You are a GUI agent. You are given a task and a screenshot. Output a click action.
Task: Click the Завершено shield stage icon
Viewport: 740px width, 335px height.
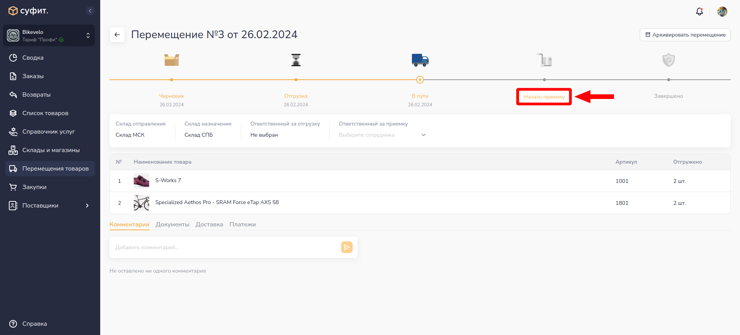pyautogui.click(x=669, y=60)
